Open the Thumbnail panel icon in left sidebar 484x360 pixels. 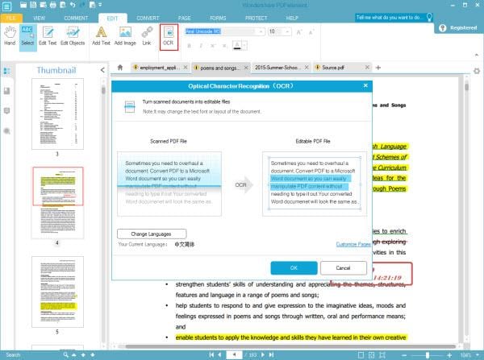point(6,71)
